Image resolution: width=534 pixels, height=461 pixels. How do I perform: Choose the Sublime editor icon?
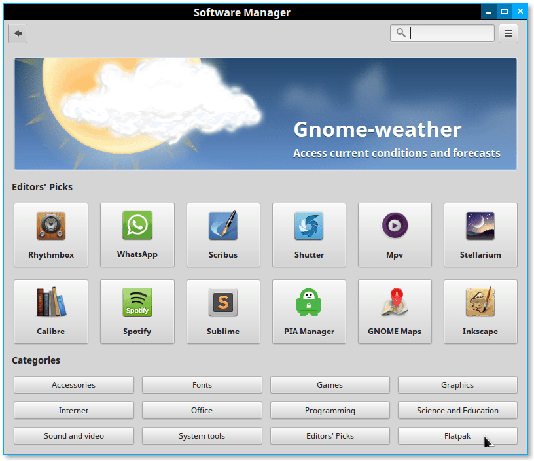(223, 302)
